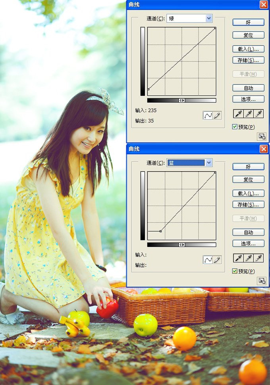Image resolution: width=270 pixels, height=385 pixels.
Task: Click 自动 in green Curves dialog
Action: point(249,88)
